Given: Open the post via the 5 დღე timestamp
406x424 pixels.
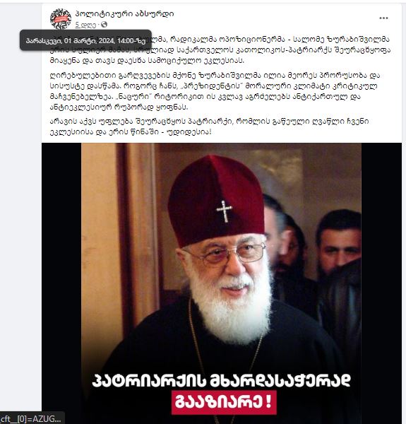Looking at the screenshot, I should (x=85, y=25).
